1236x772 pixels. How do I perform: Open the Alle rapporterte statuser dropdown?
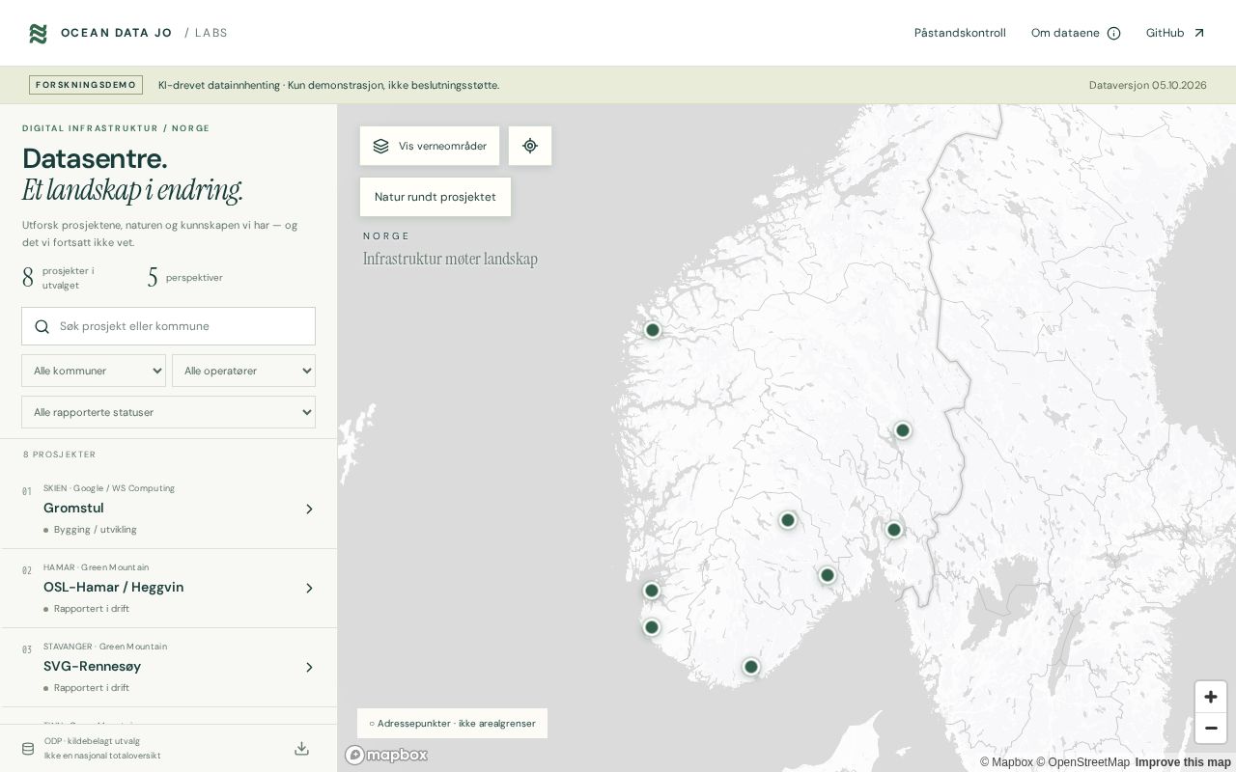point(168,412)
